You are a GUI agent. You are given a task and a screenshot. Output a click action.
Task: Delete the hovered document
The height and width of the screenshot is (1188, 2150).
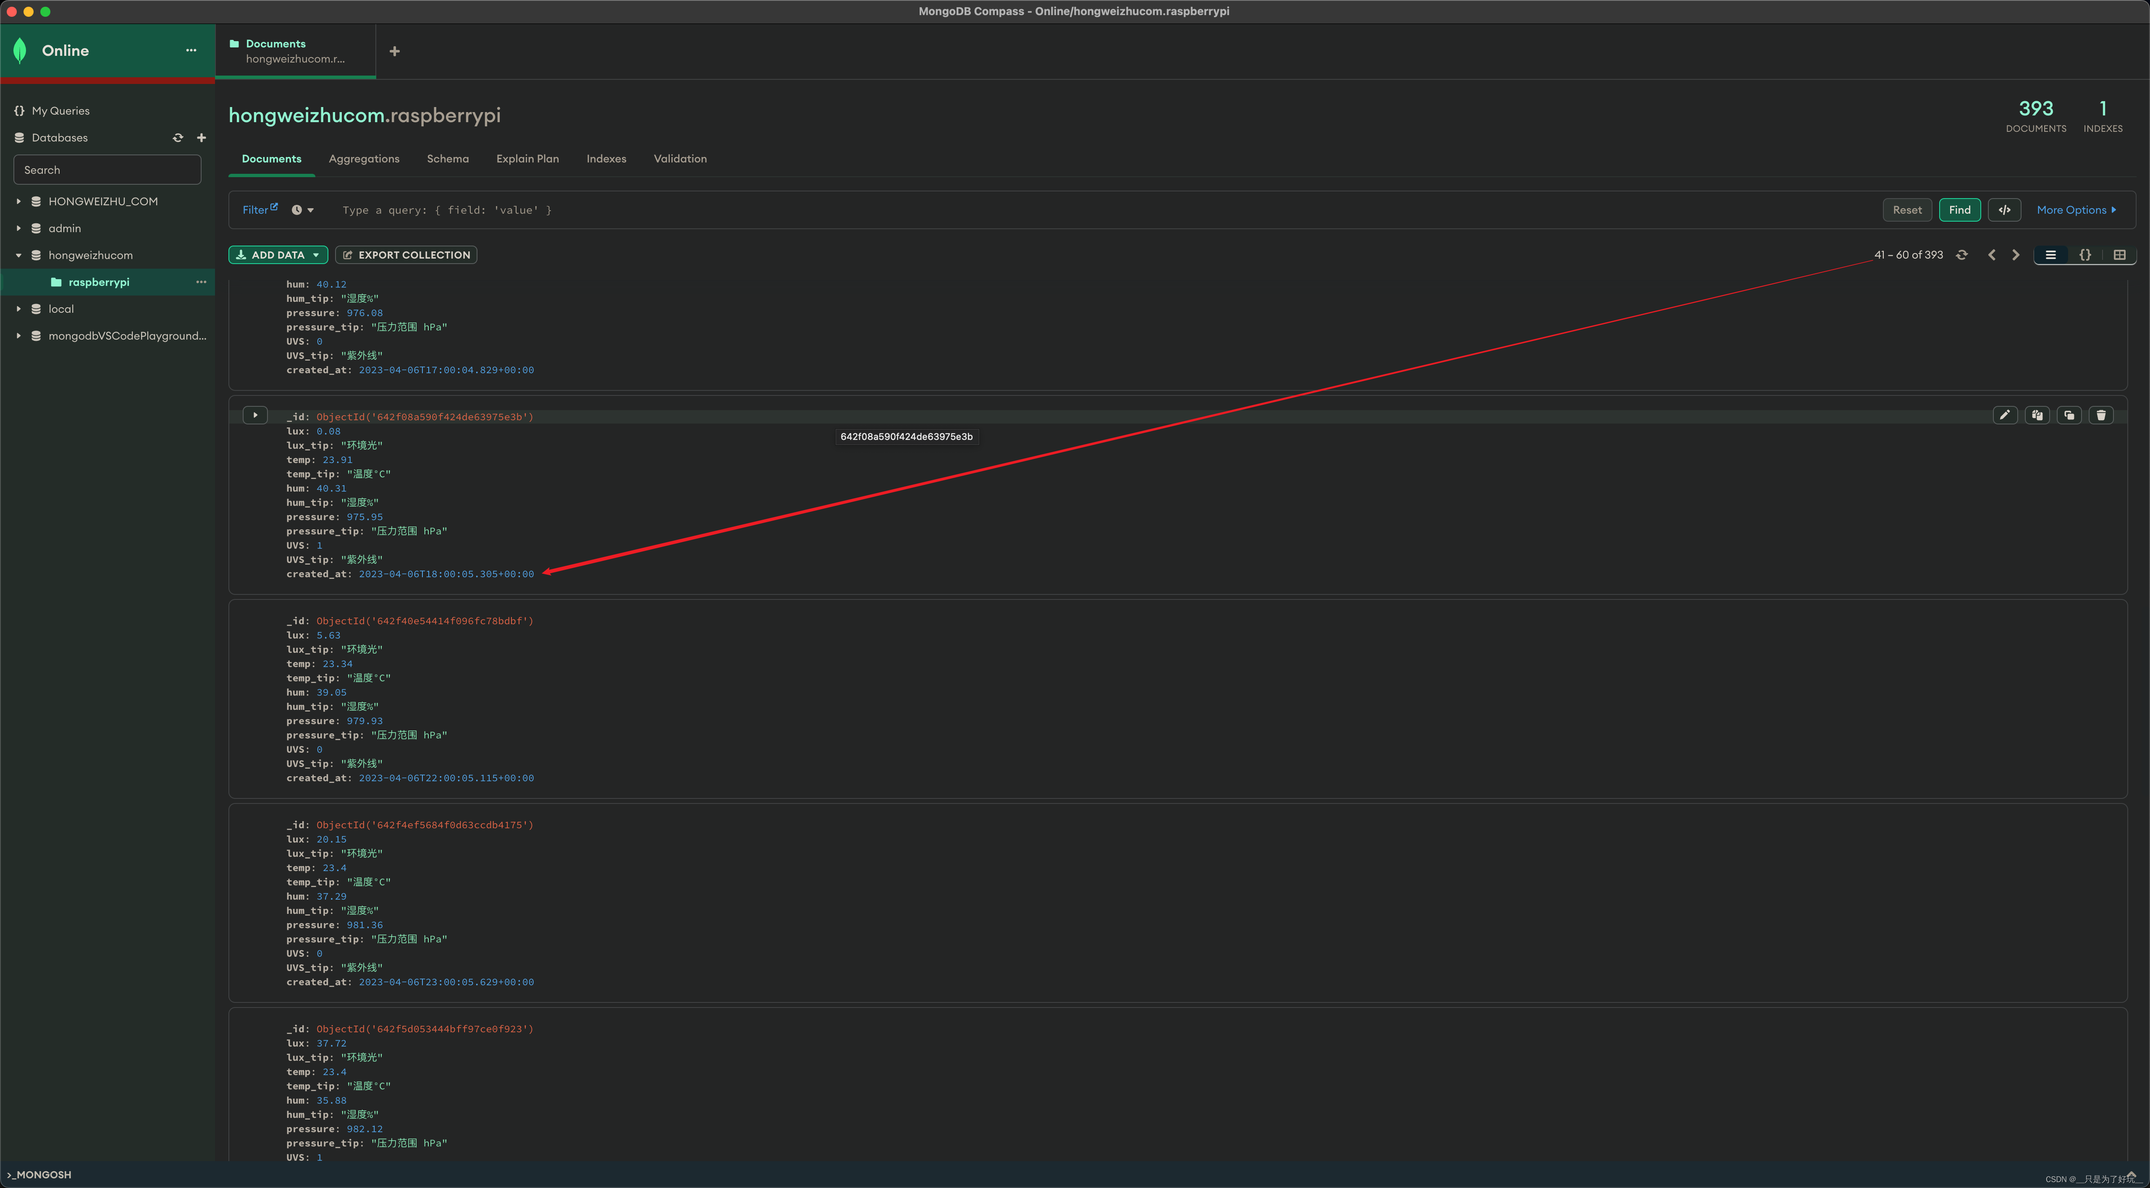coord(2101,416)
